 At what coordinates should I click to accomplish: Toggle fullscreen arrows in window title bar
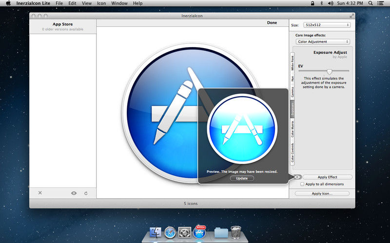(x=351, y=16)
